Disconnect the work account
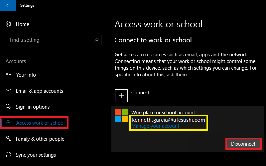This screenshot has width=266, height=166. pyautogui.click(x=243, y=144)
